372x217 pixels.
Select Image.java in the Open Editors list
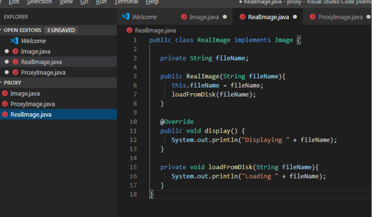pos(35,51)
